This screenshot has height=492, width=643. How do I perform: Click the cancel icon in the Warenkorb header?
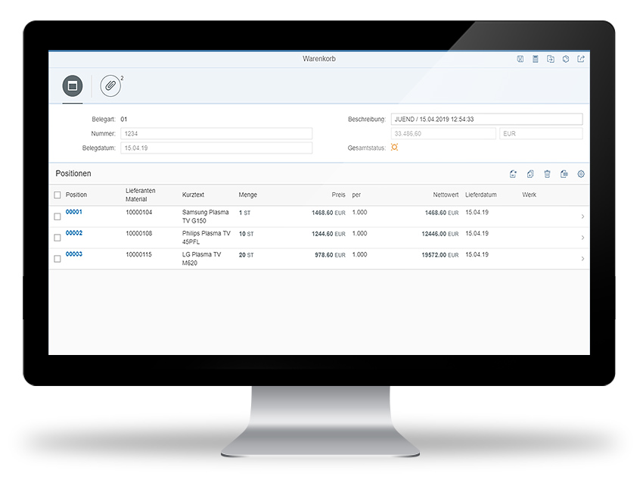point(520,59)
